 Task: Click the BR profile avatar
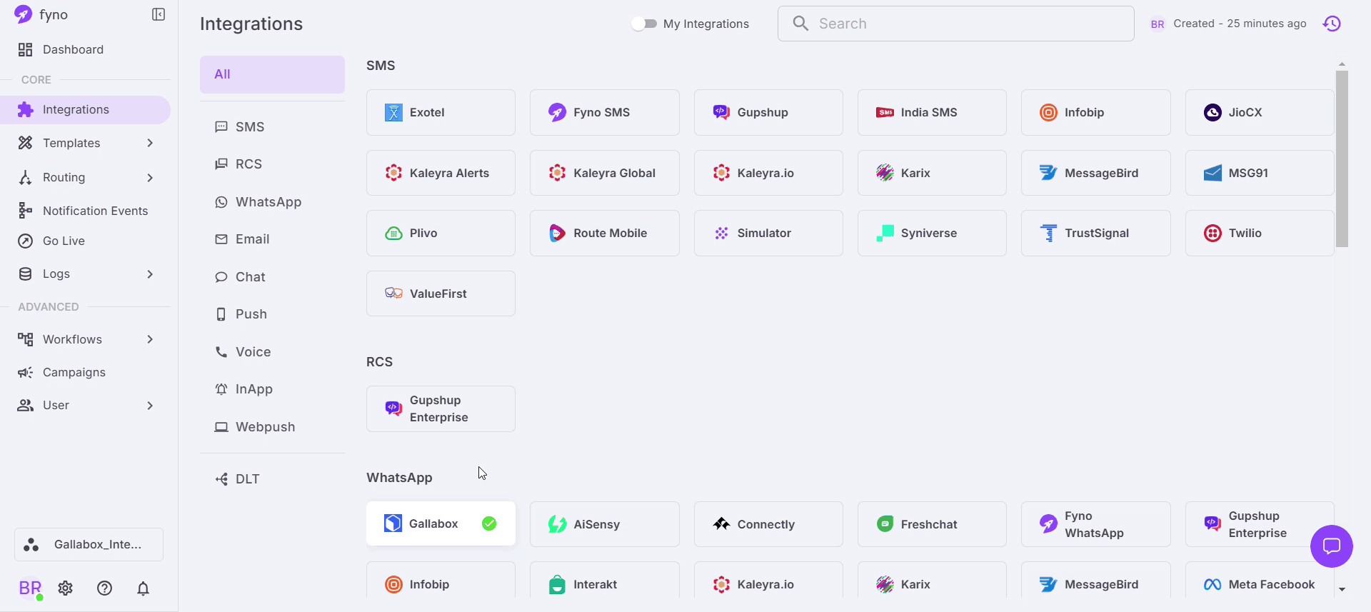pos(30,588)
